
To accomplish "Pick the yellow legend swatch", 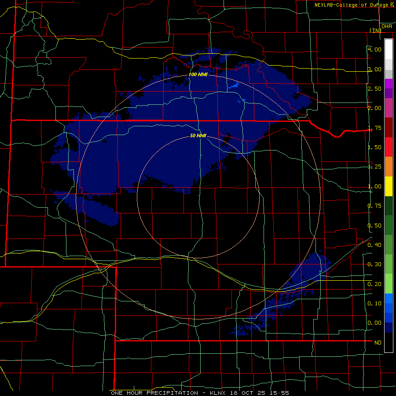I will pos(389,186).
